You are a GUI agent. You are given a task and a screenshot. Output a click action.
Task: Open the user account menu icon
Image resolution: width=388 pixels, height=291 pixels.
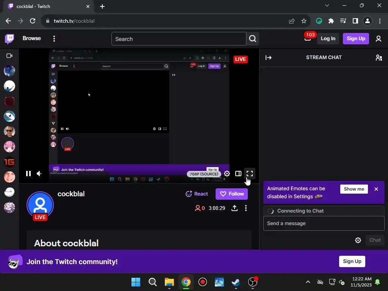tap(379, 39)
